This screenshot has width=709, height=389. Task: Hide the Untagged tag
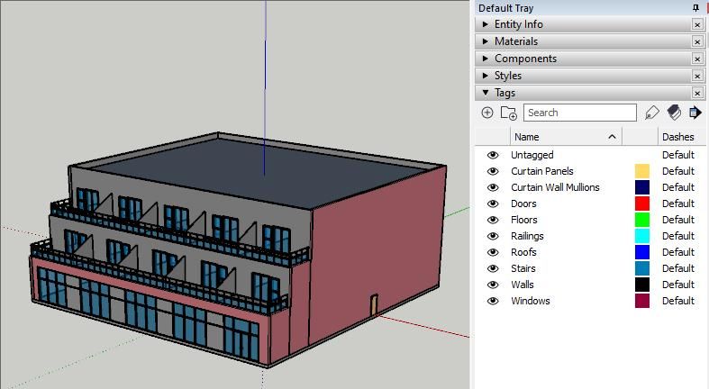click(x=493, y=155)
